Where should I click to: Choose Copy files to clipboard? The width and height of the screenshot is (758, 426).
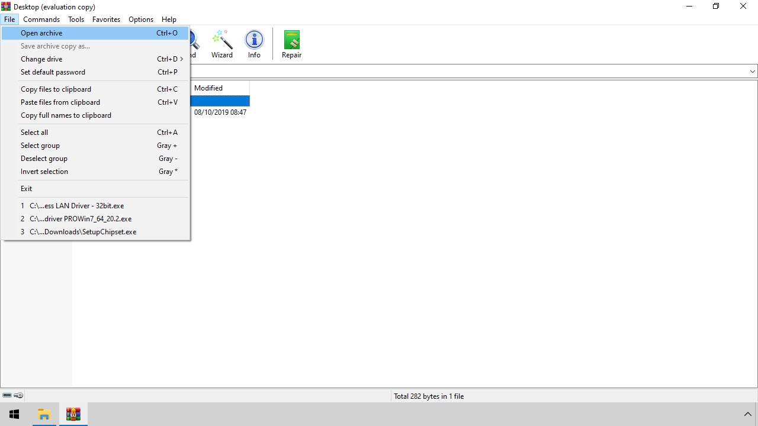[x=95, y=89]
